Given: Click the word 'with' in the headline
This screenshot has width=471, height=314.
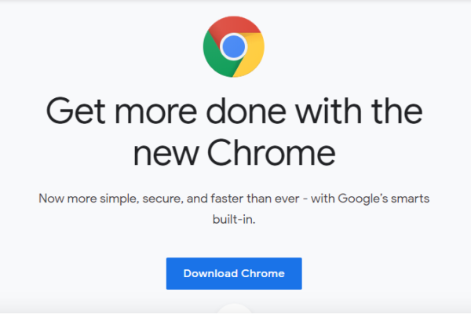Looking at the screenshot, I should (328, 111).
